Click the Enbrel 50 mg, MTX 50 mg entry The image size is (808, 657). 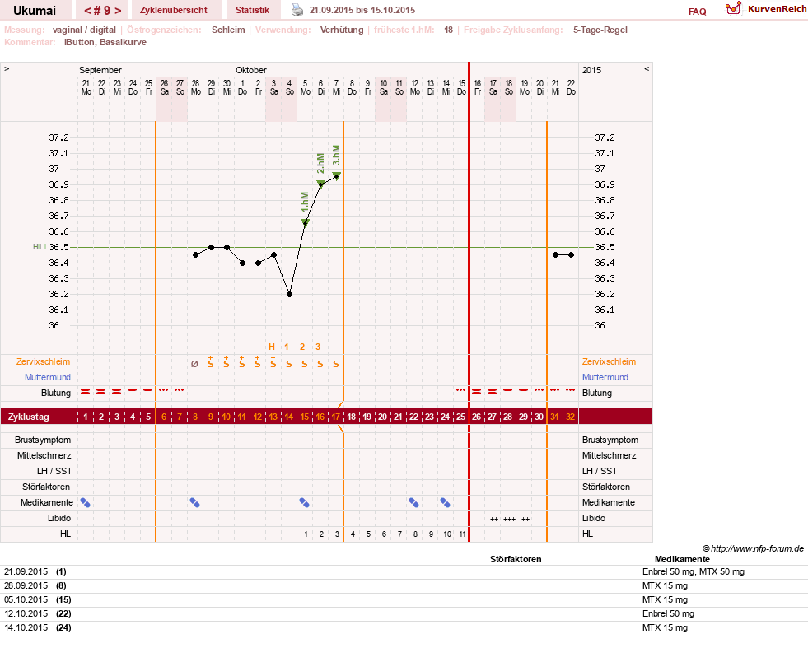pos(693,571)
